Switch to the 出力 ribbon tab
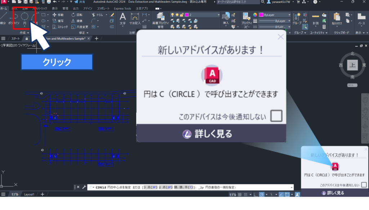 [76, 9]
